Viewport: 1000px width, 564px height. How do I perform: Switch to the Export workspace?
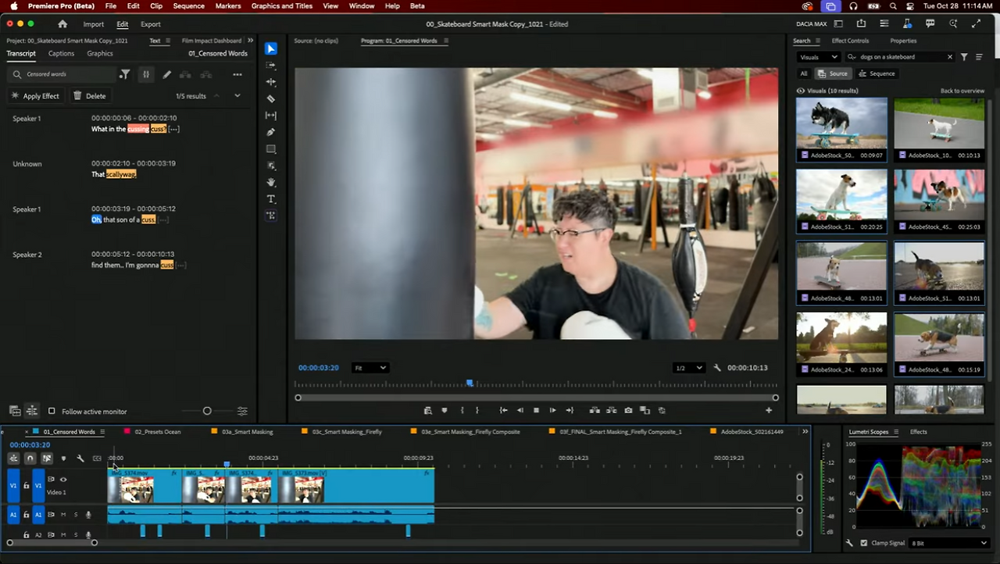coord(151,24)
